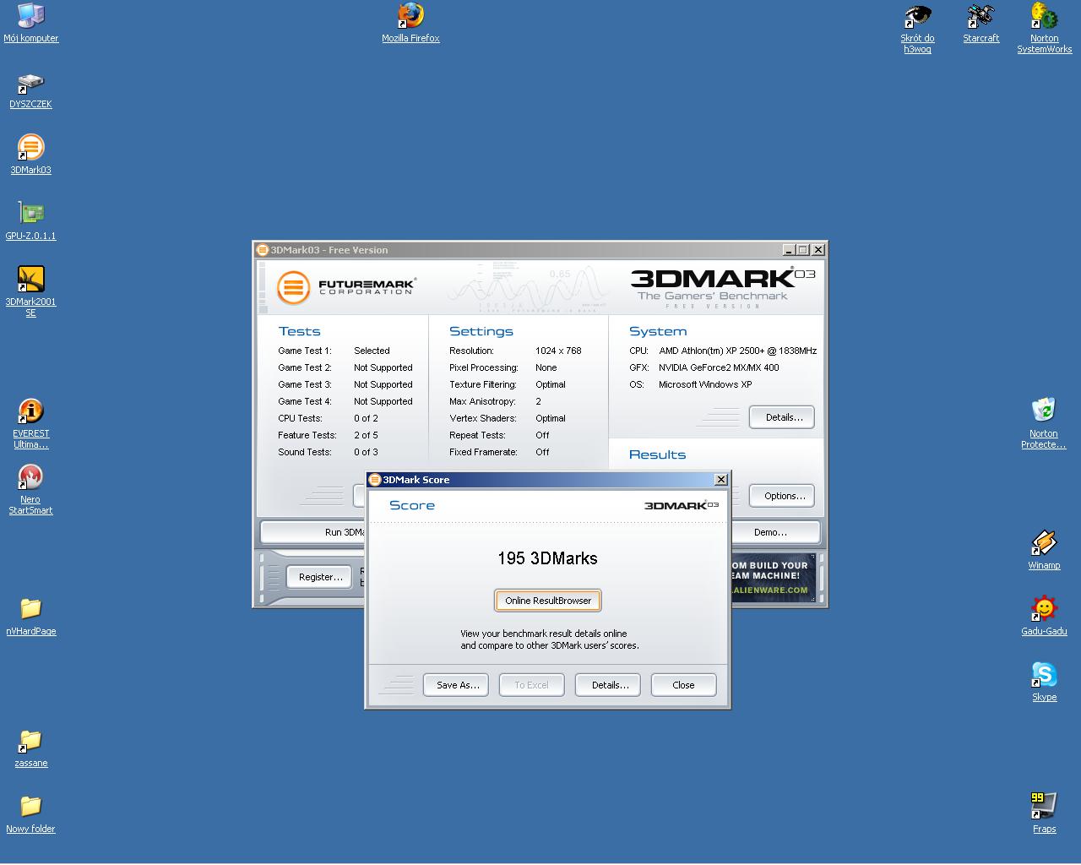Click the 1024 x 768 resolution value
The width and height of the screenshot is (1081, 865).
[x=558, y=351]
